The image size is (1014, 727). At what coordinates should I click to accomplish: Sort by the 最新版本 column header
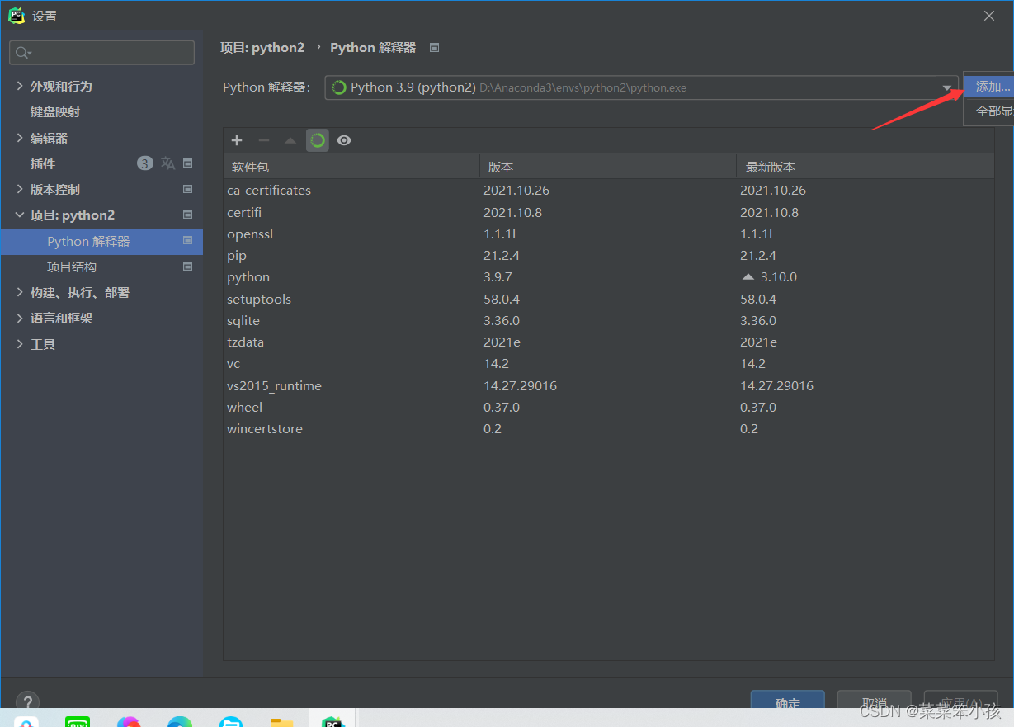tap(865, 167)
